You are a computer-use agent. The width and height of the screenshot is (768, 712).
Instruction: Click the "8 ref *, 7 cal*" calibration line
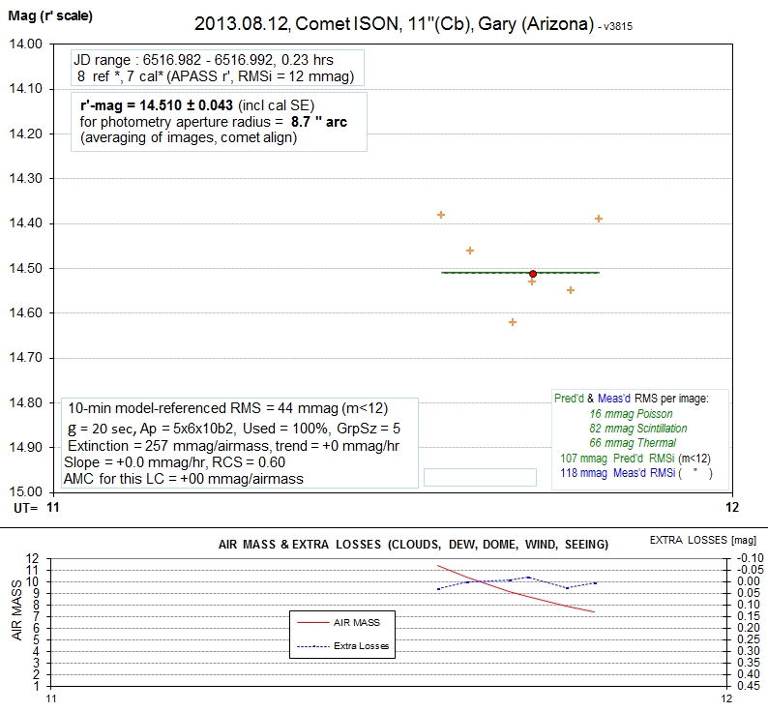216,76
